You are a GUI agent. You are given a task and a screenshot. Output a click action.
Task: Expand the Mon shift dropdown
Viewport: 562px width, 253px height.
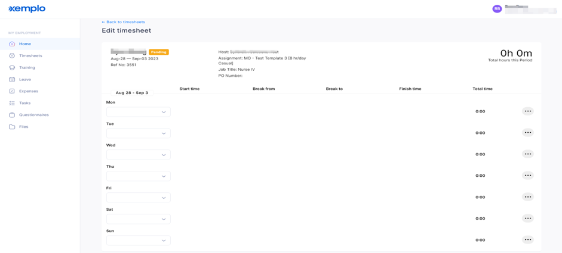click(139, 112)
